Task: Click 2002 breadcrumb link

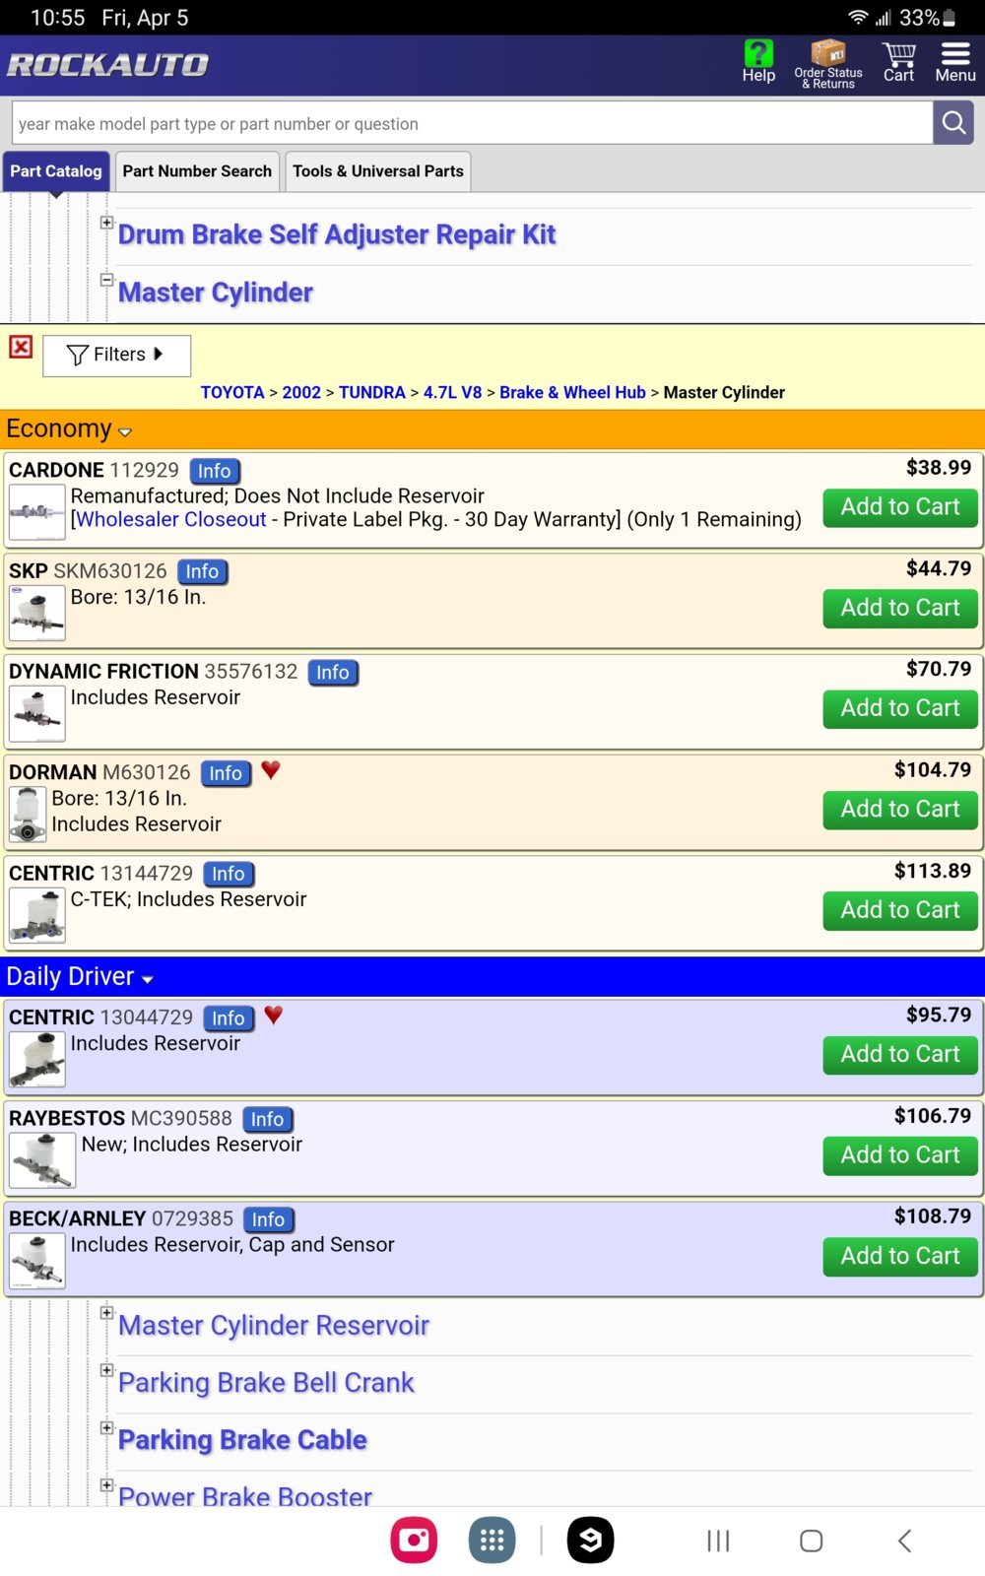Action: (x=301, y=392)
